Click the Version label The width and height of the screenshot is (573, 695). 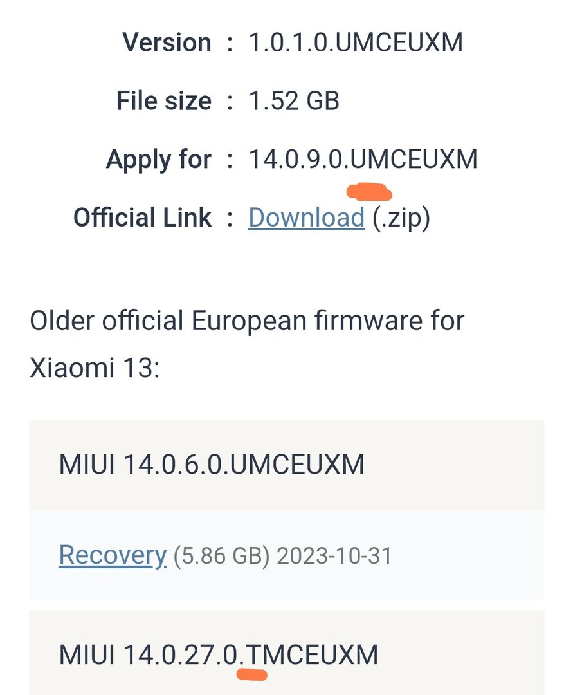[x=167, y=43]
